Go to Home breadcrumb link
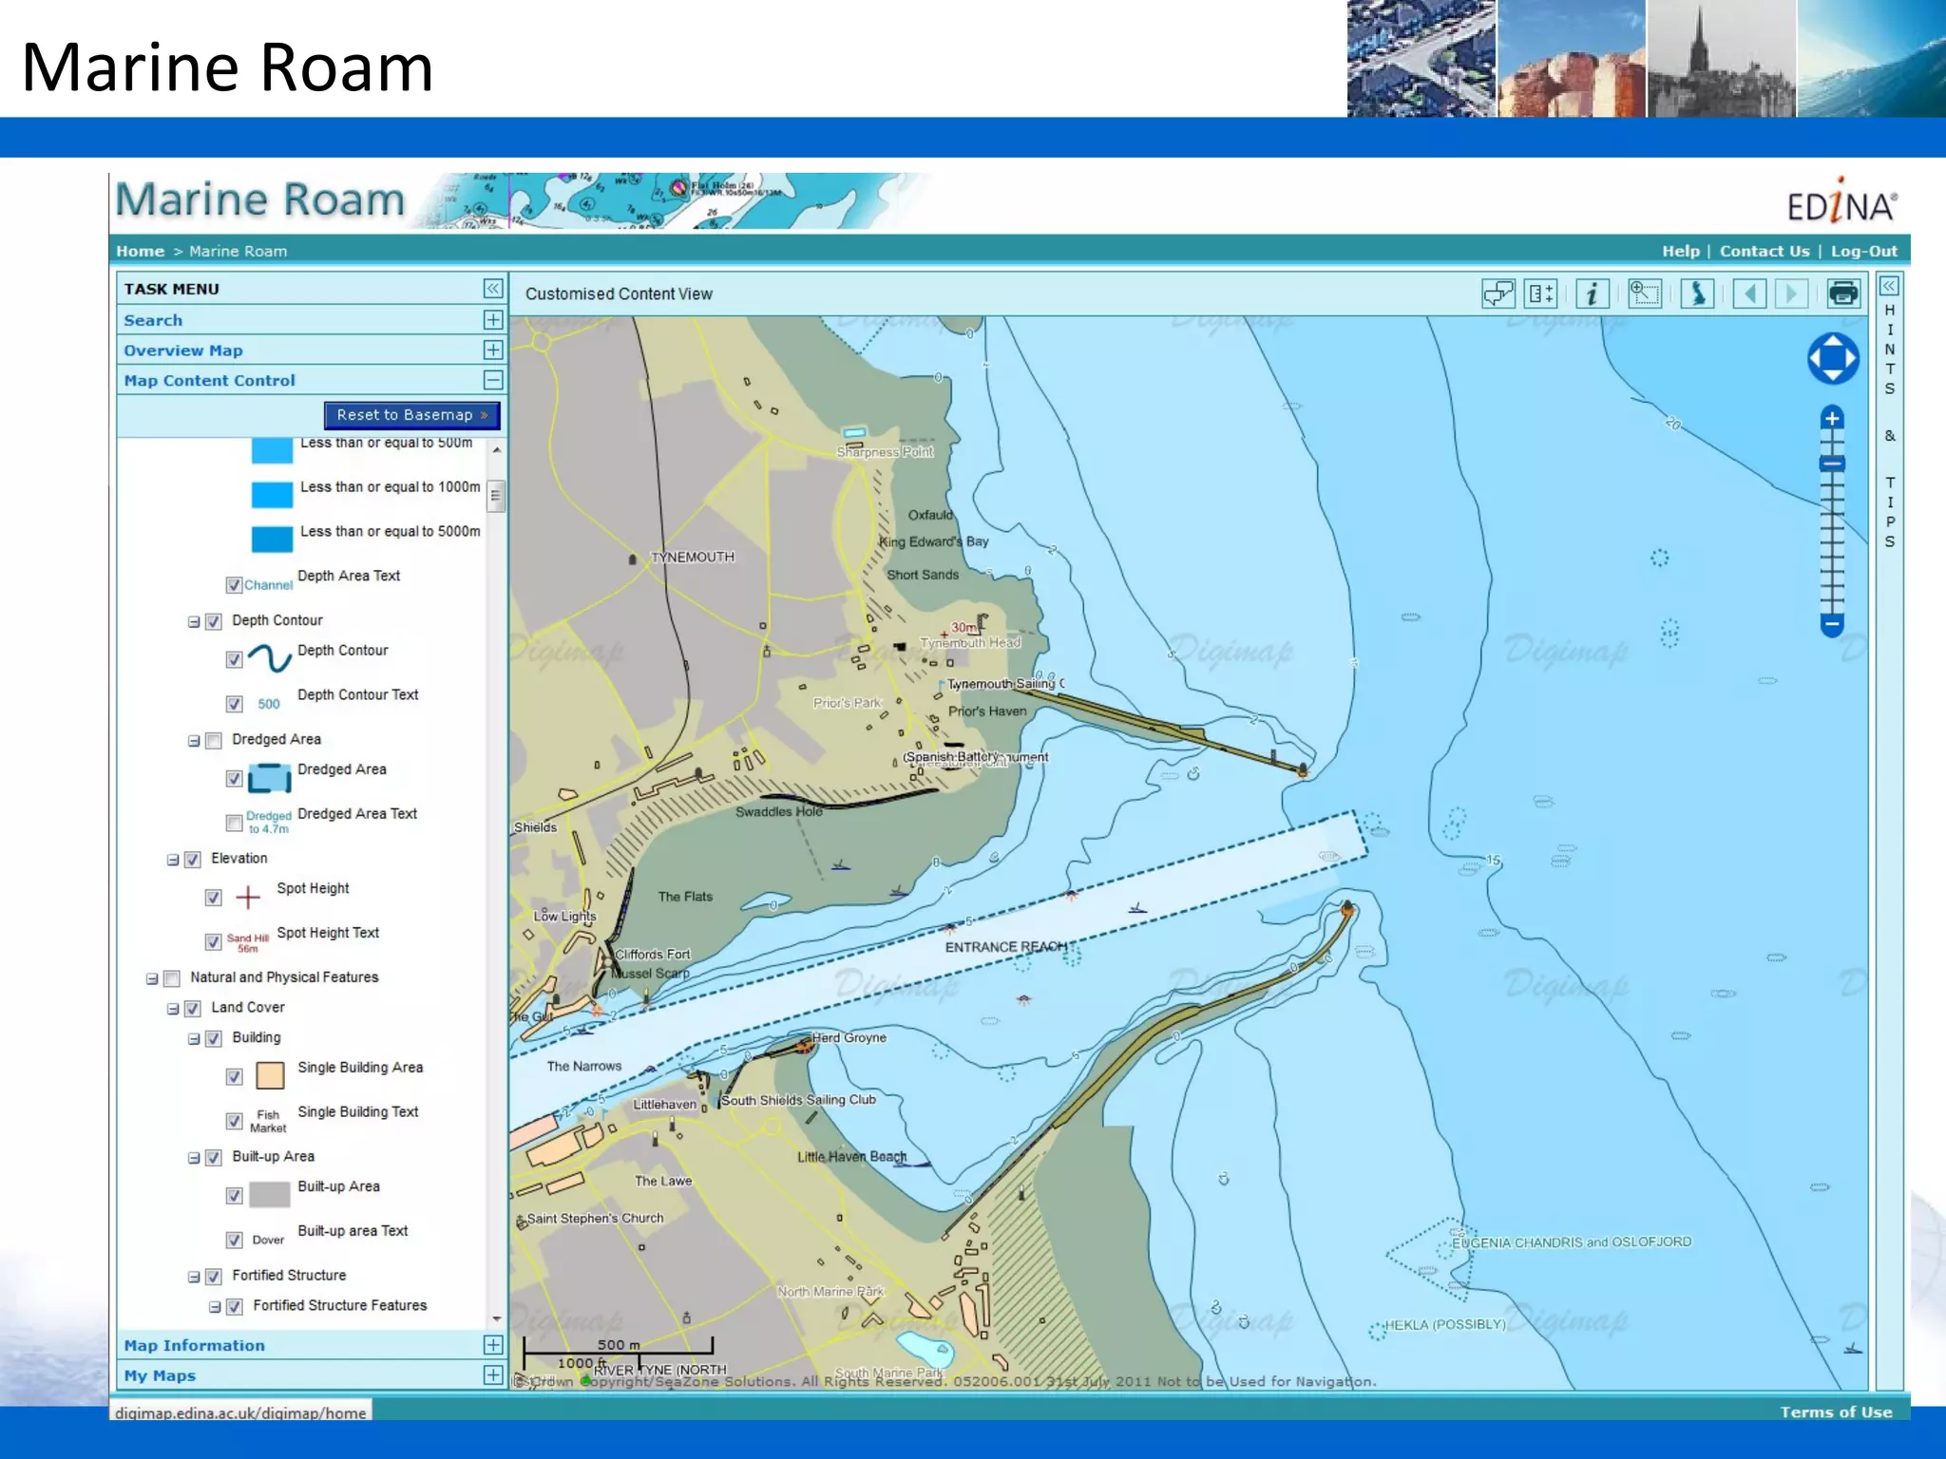The width and height of the screenshot is (1946, 1459). coord(140,251)
